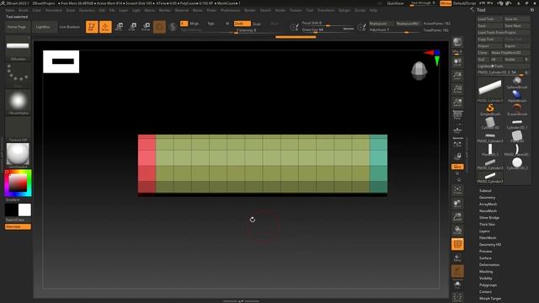Toggle the Local symmetry button
The height and width of the screenshot is (303, 539).
457,143
